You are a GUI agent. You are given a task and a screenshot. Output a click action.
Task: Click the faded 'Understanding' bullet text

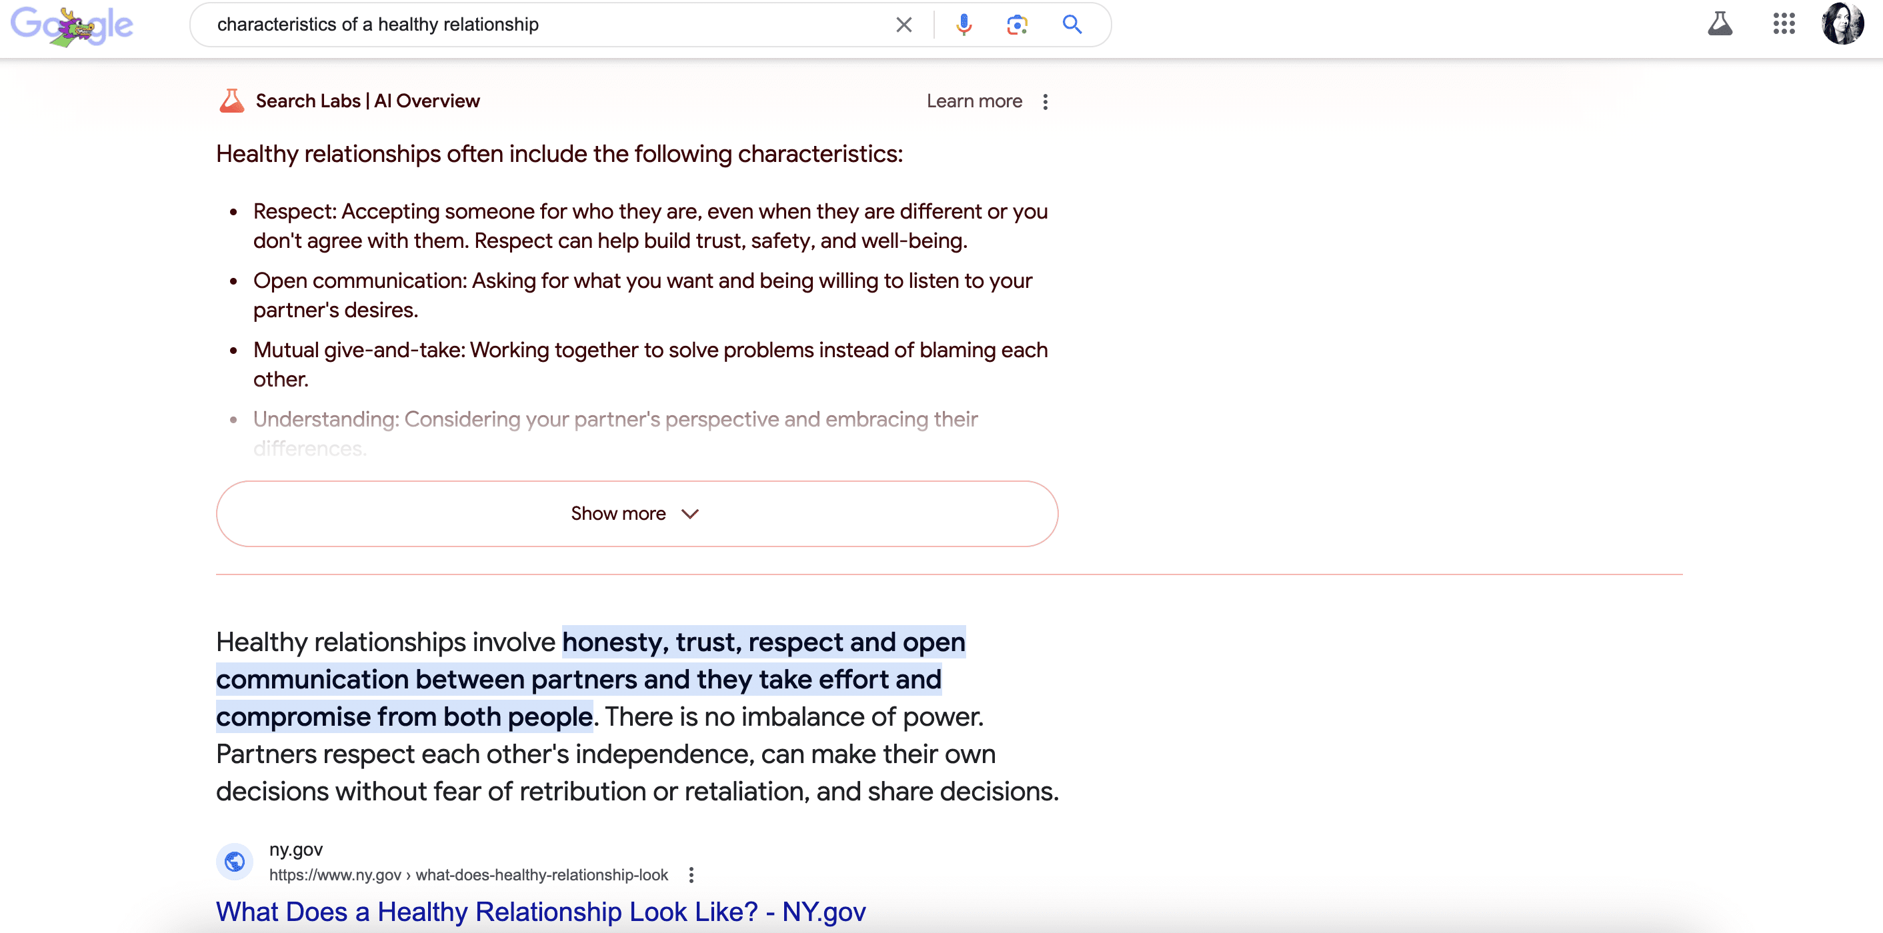point(615,433)
